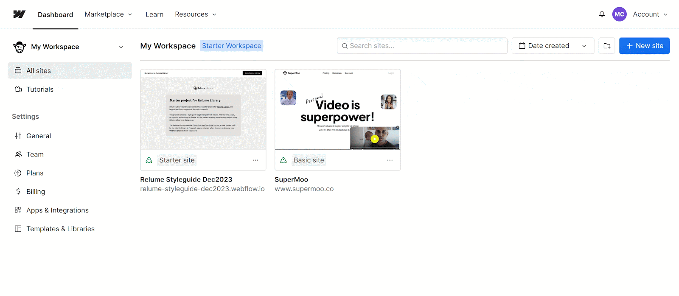The image size is (679, 296).
Task: Click the New site button
Action: [x=644, y=46]
